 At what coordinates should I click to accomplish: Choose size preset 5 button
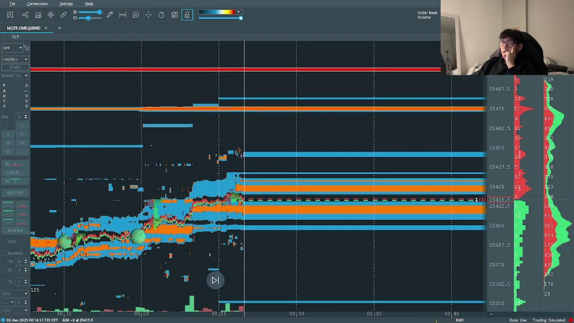coord(22,134)
